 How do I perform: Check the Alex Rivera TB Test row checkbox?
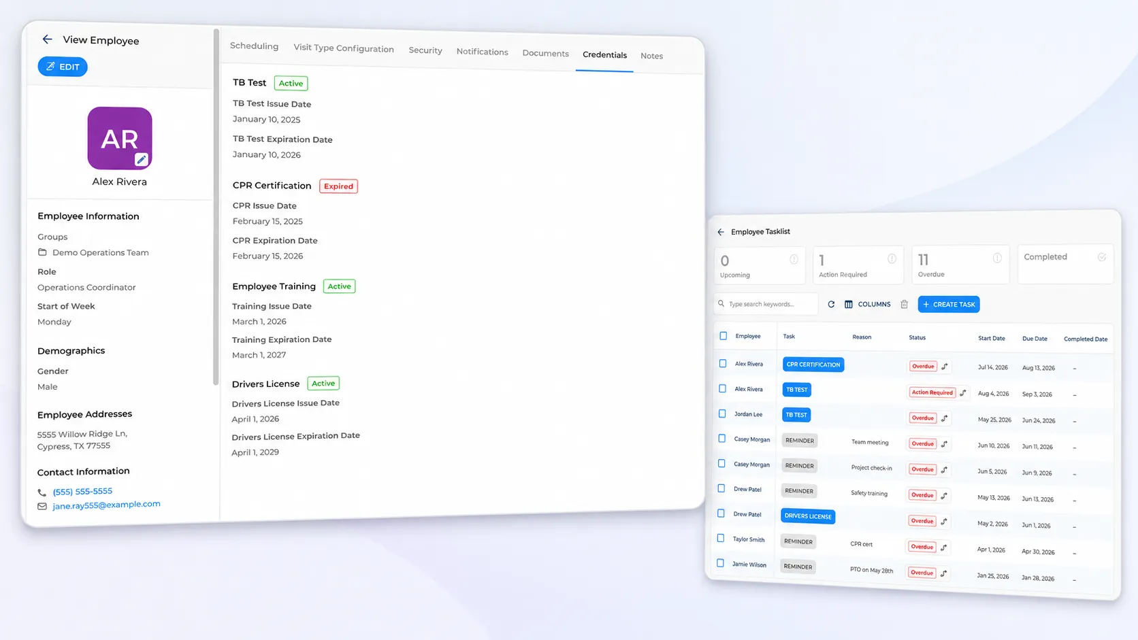723,388
